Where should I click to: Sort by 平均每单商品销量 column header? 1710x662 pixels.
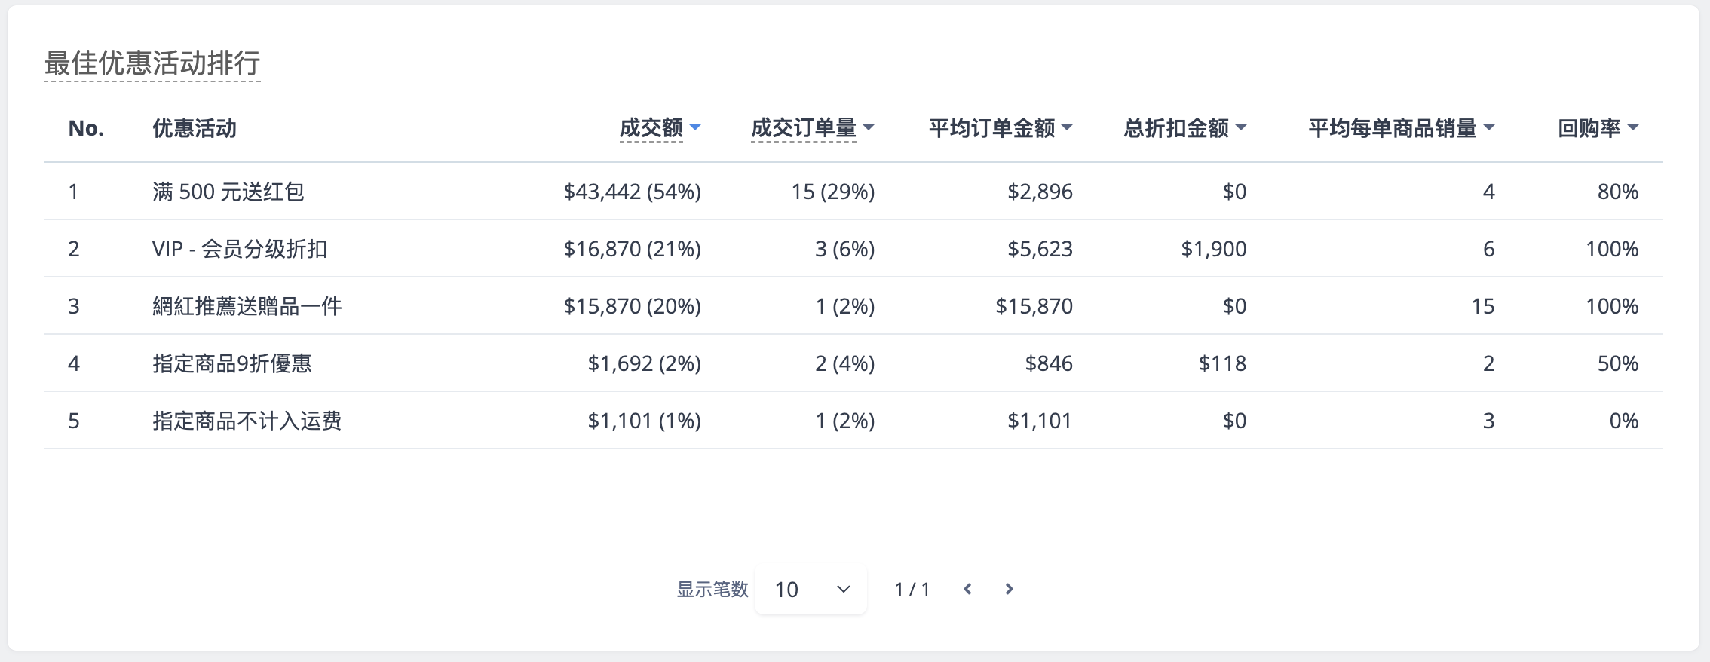[1402, 128]
